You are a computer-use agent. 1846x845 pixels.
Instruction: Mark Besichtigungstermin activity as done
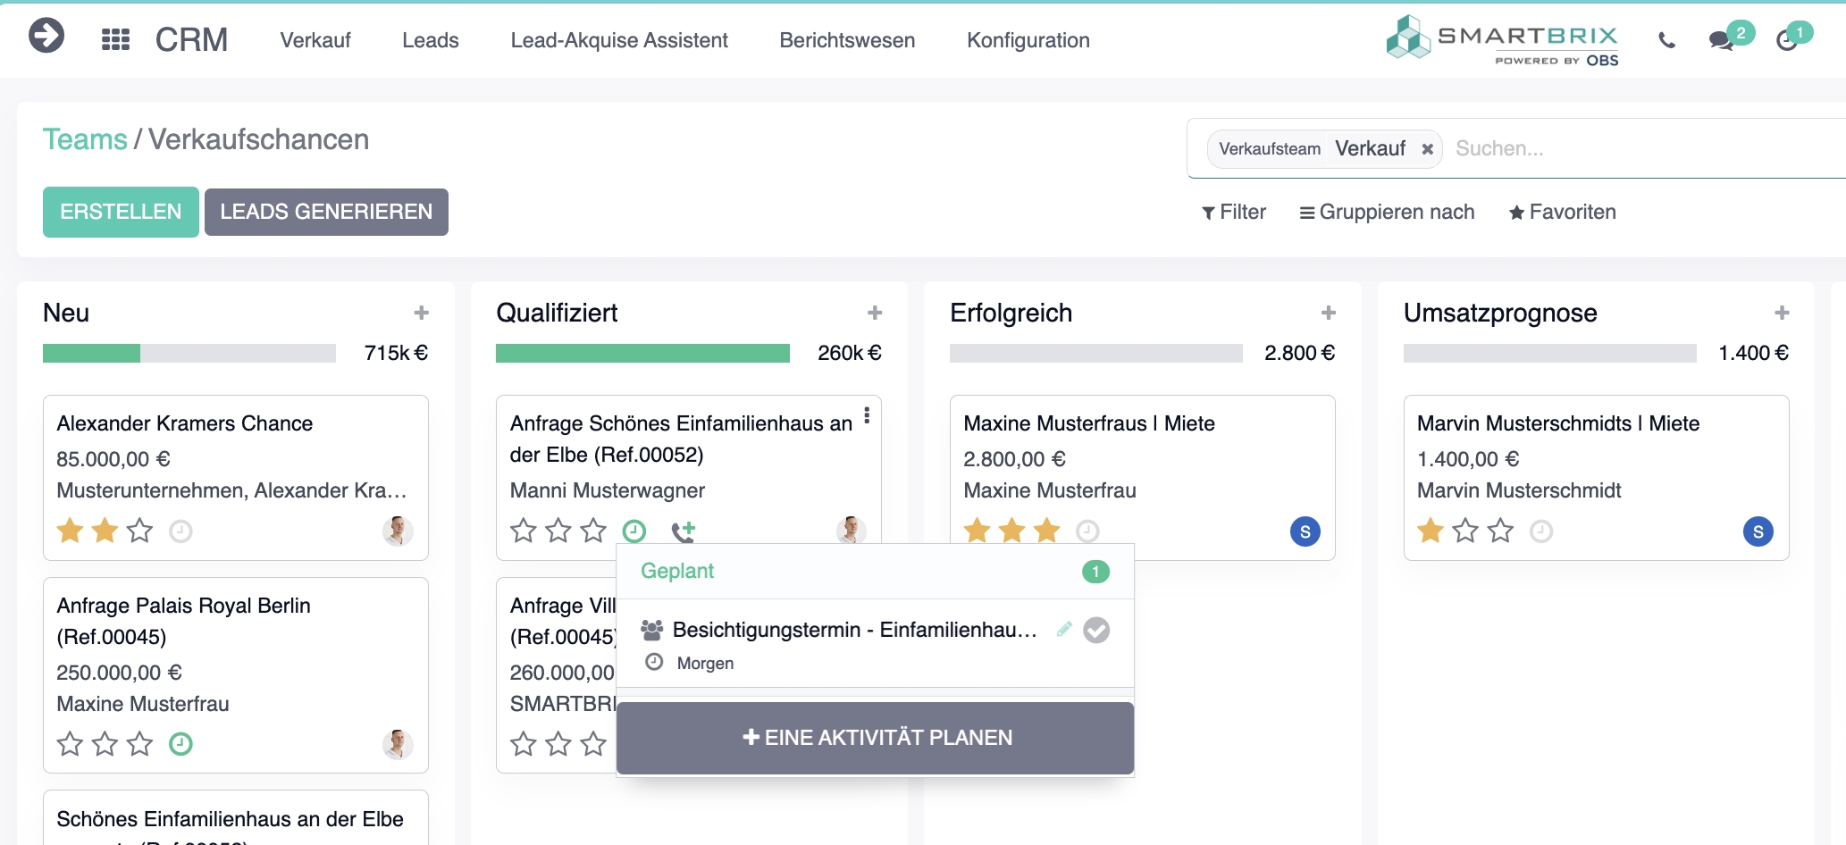click(1096, 631)
